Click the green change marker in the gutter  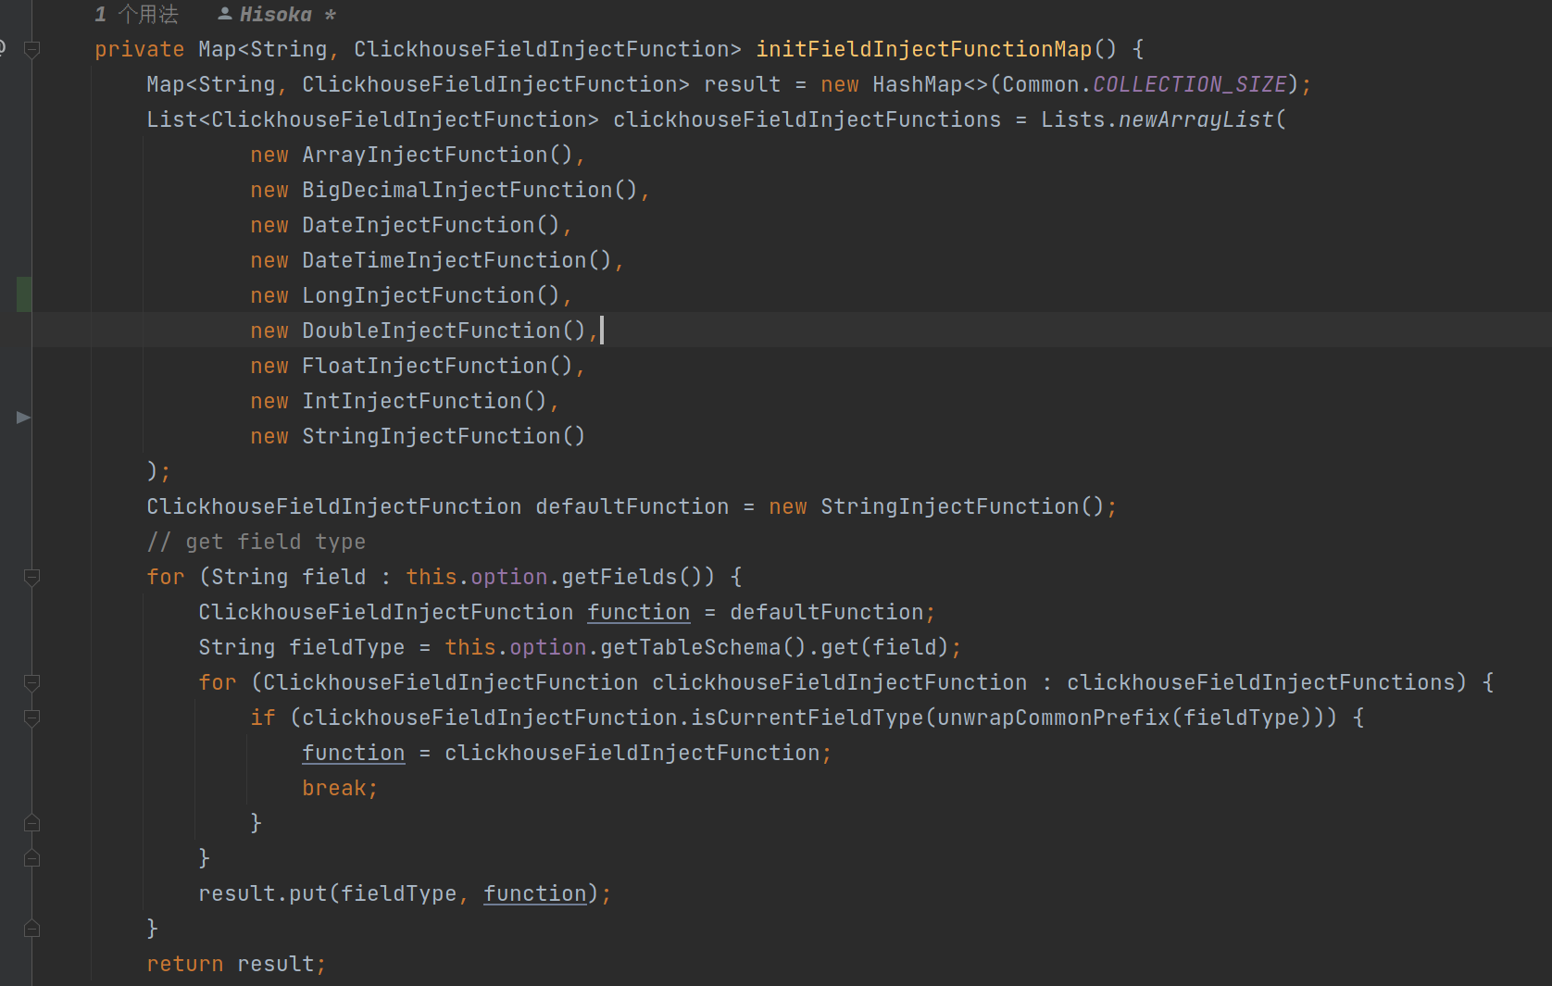[x=23, y=294]
